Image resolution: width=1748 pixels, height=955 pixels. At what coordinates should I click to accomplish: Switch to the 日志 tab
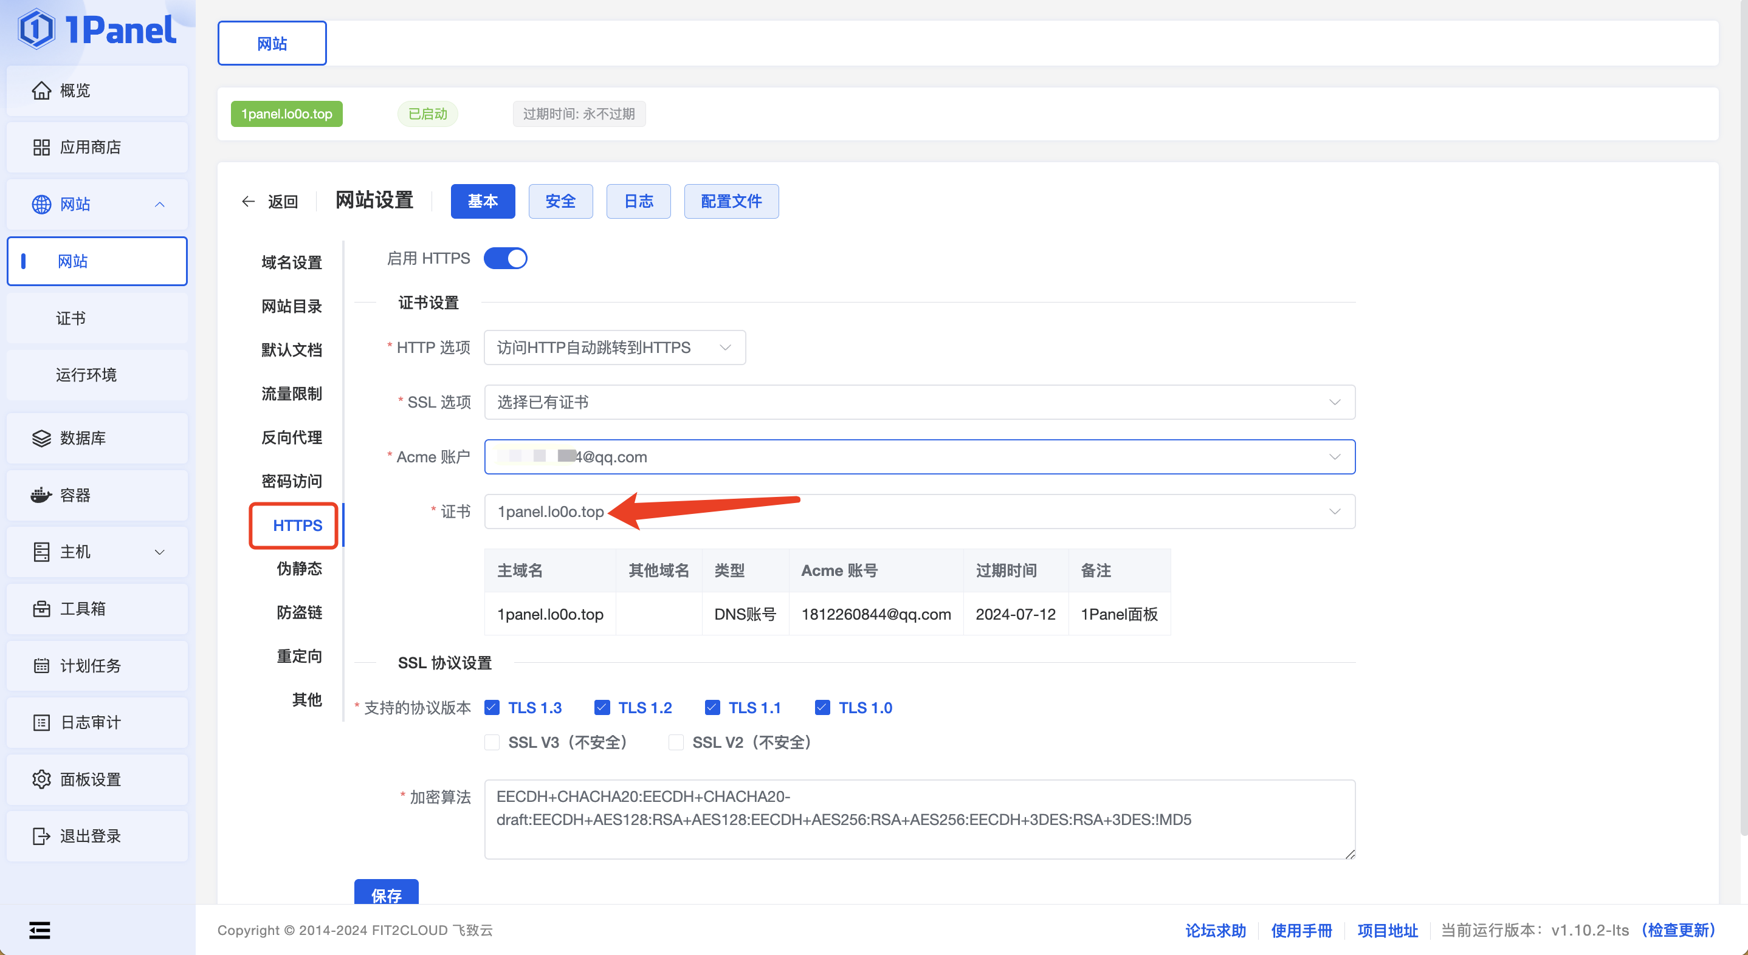coord(639,202)
